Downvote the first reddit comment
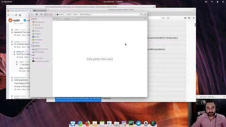Viewport: 226px width, 127px height. tap(12, 32)
